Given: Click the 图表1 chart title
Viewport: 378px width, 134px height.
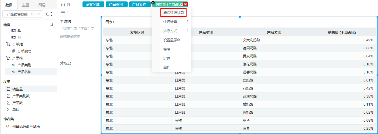Looking at the screenshot, I should point(110,22).
